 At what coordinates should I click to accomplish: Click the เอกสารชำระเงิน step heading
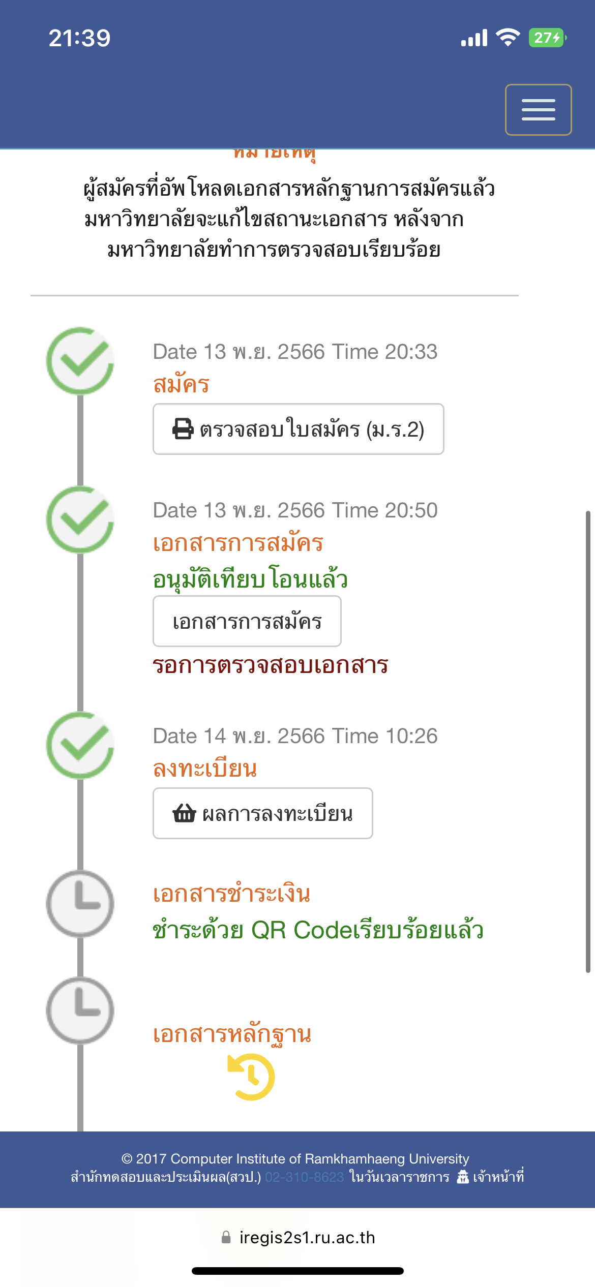tap(232, 894)
